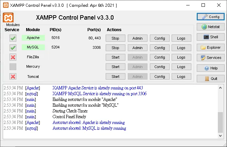This screenshot has height=147, width=227.
Task: Start the Mercury module
Action: [116, 67]
